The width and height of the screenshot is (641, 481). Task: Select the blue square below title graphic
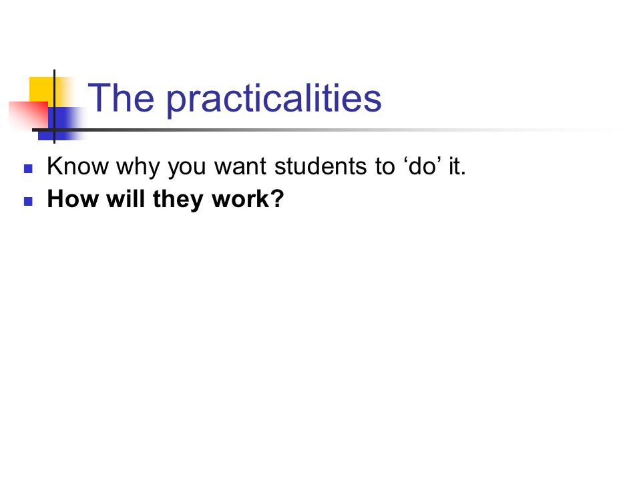coord(61,124)
